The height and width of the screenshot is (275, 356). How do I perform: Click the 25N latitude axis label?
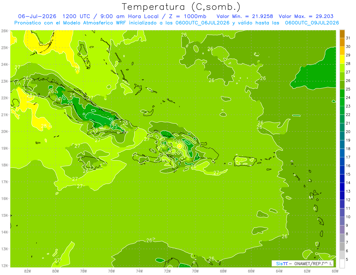4,47
